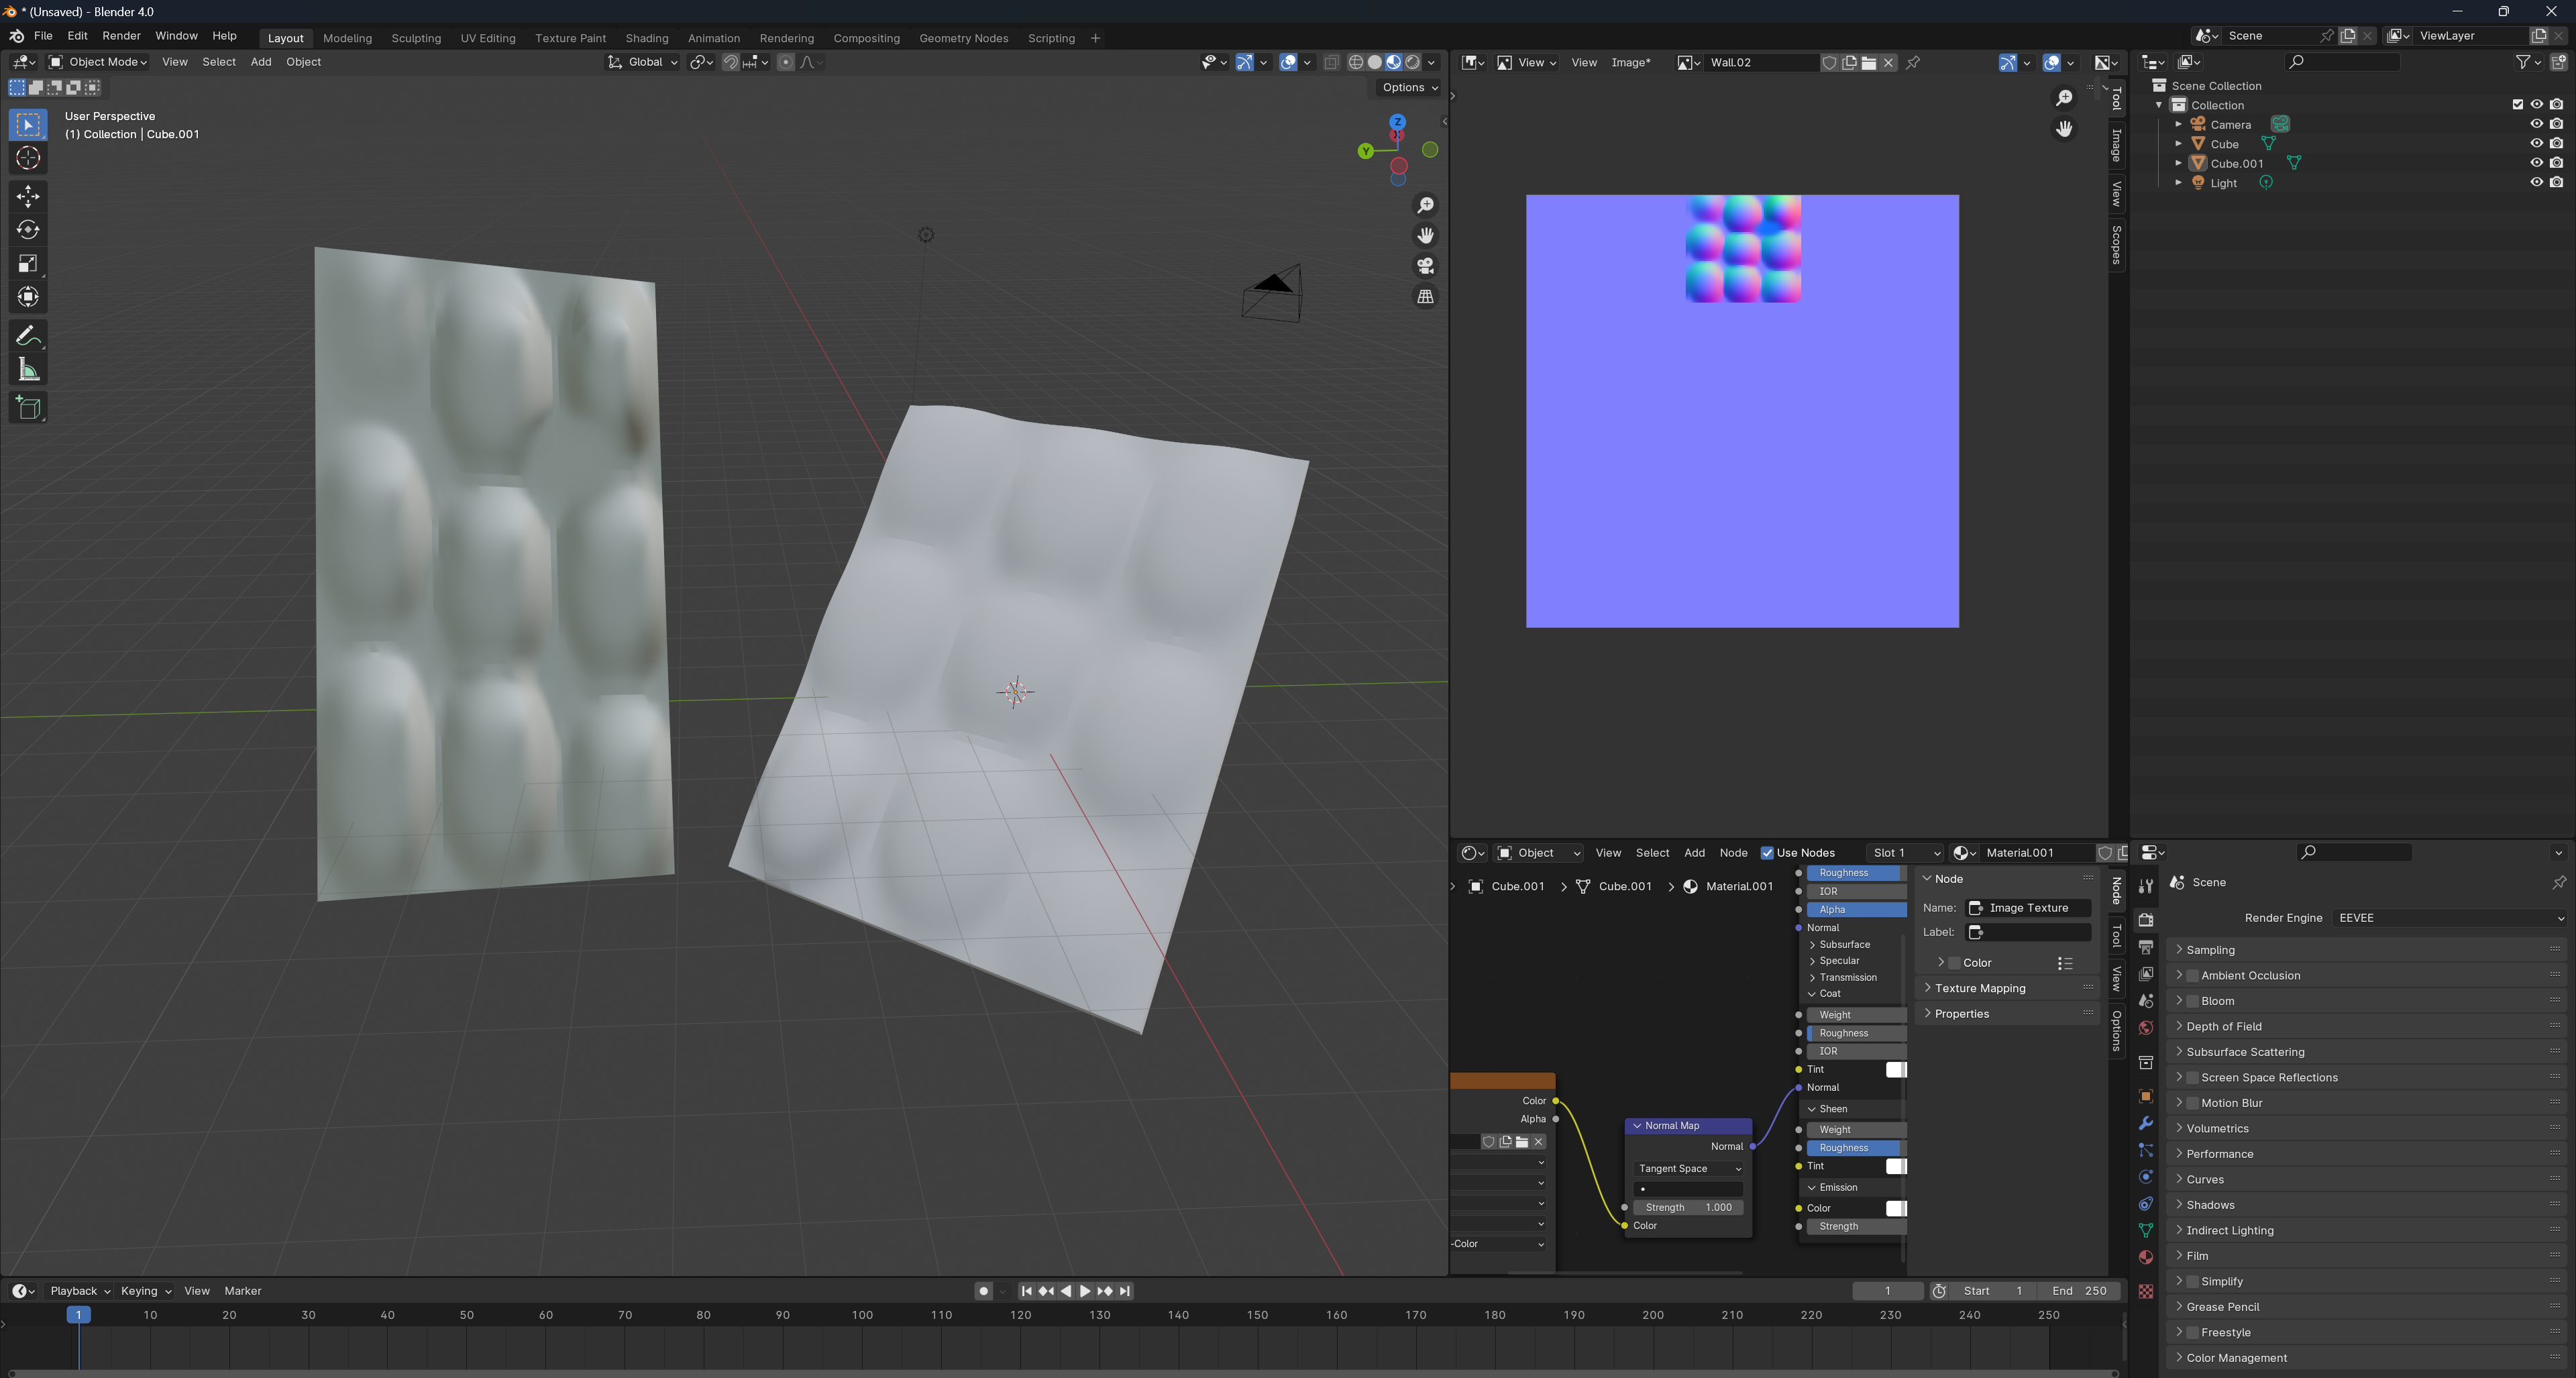Screen dimensions: 2576x1378
Task: Select the Rotate tool
Action: tap(28, 230)
